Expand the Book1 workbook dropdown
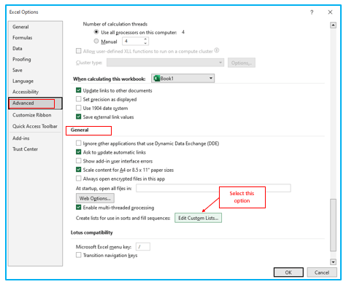Viewport: 346px width, 287px height. (x=211, y=79)
